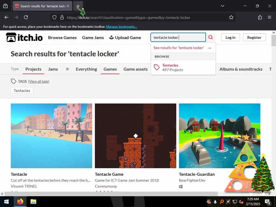The image size is (276, 207).
Task: Switch to the Everything filter
Action: (x=87, y=69)
